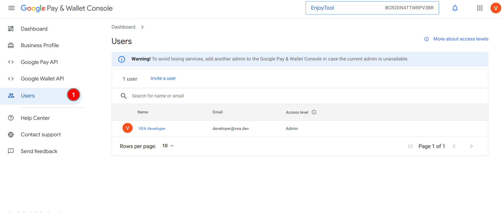Click the Dashboard breadcrumb link
This screenshot has height=213, width=502.
pos(123,27)
